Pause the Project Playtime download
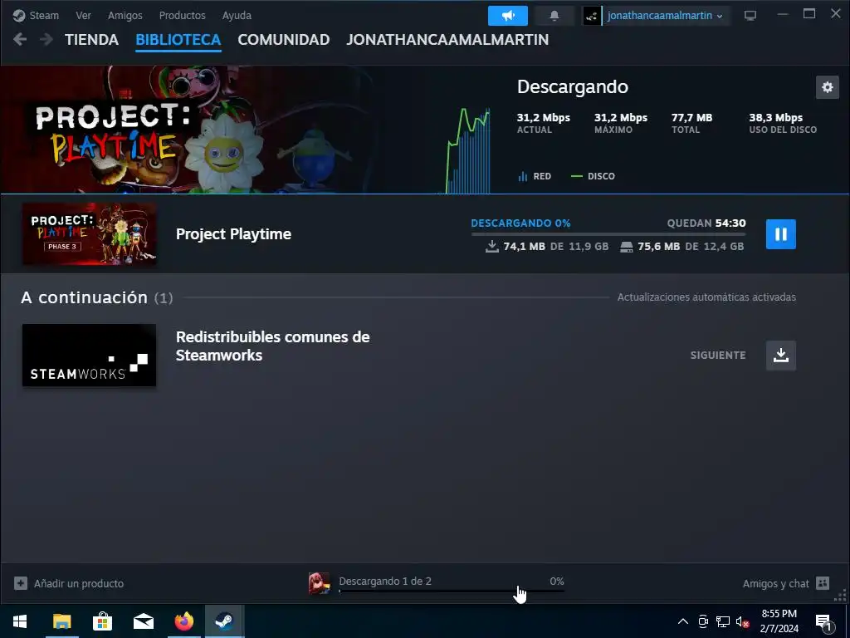 (780, 233)
